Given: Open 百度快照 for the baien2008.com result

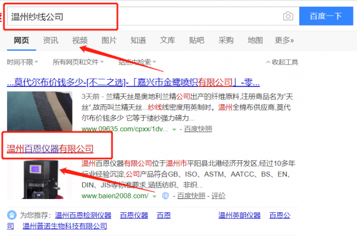Looking at the screenshot, I should [191, 196].
